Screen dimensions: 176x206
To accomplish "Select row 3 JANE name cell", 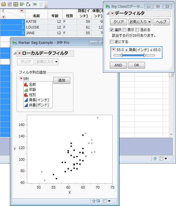I will pyautogui.click(x=36, y=33).
